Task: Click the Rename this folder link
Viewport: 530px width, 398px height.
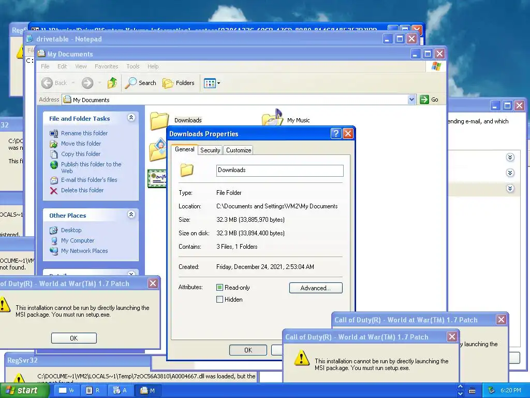Action: pyautogui.click(x=84, y=133)
